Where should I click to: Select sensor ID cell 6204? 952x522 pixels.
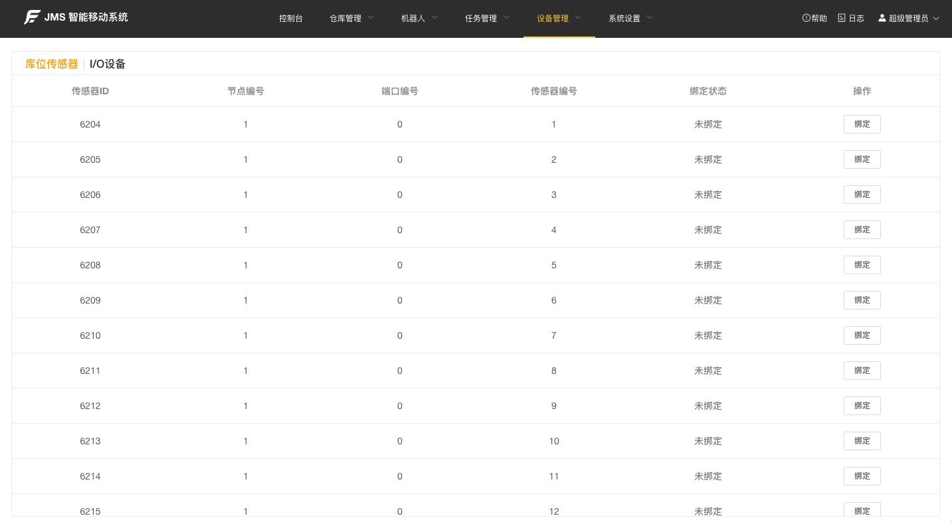click(90, 124)
